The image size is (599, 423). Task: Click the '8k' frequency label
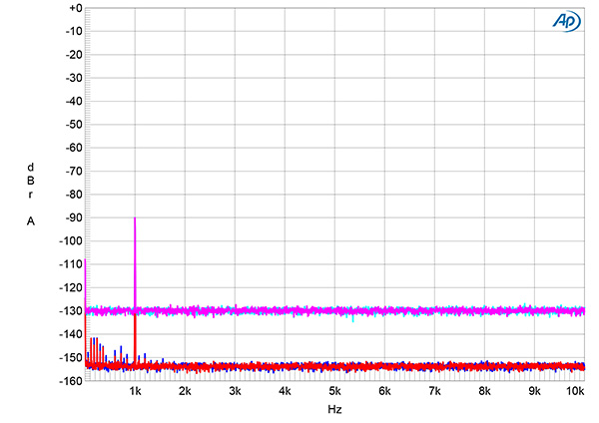tap(485, 391)
